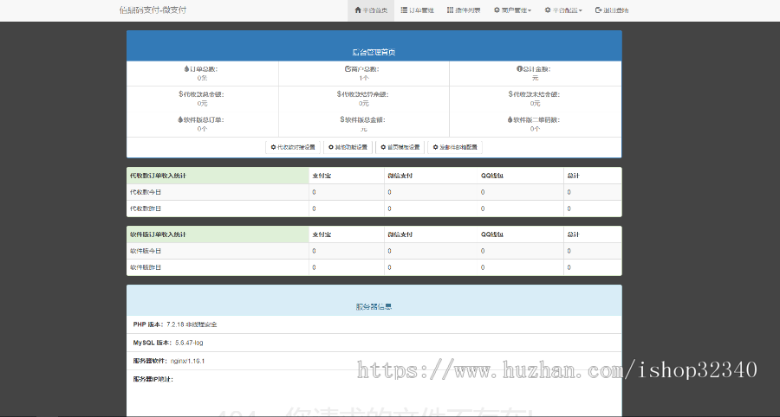
Task: Click 总计 header in 软件版 table
Action: coord(573,234)
